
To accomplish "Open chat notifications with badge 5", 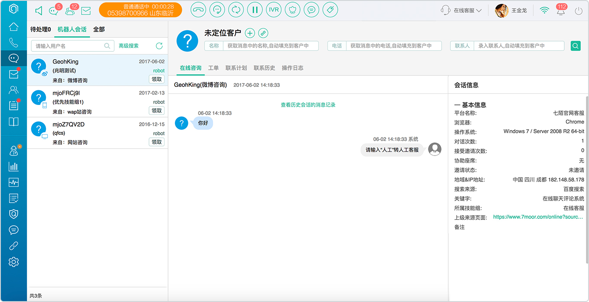I will tap(55, 10).
